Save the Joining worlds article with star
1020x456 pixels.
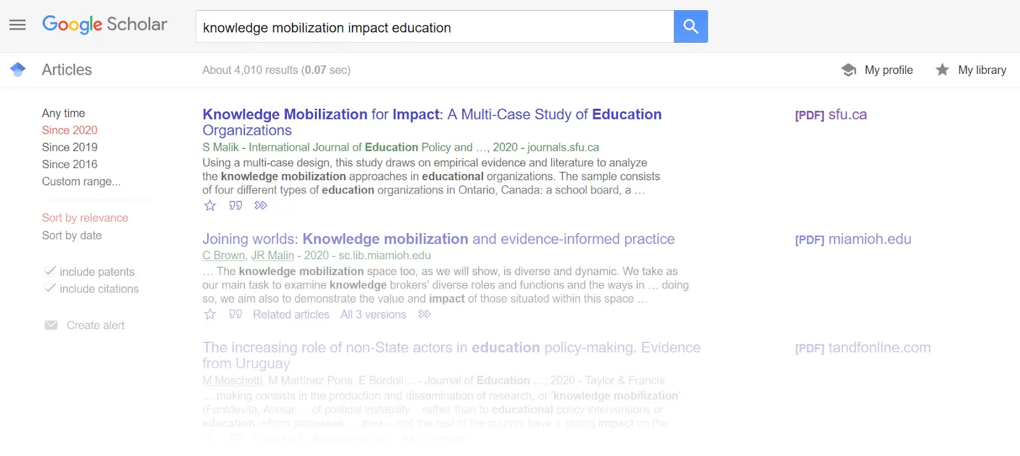tap(210, 315)
